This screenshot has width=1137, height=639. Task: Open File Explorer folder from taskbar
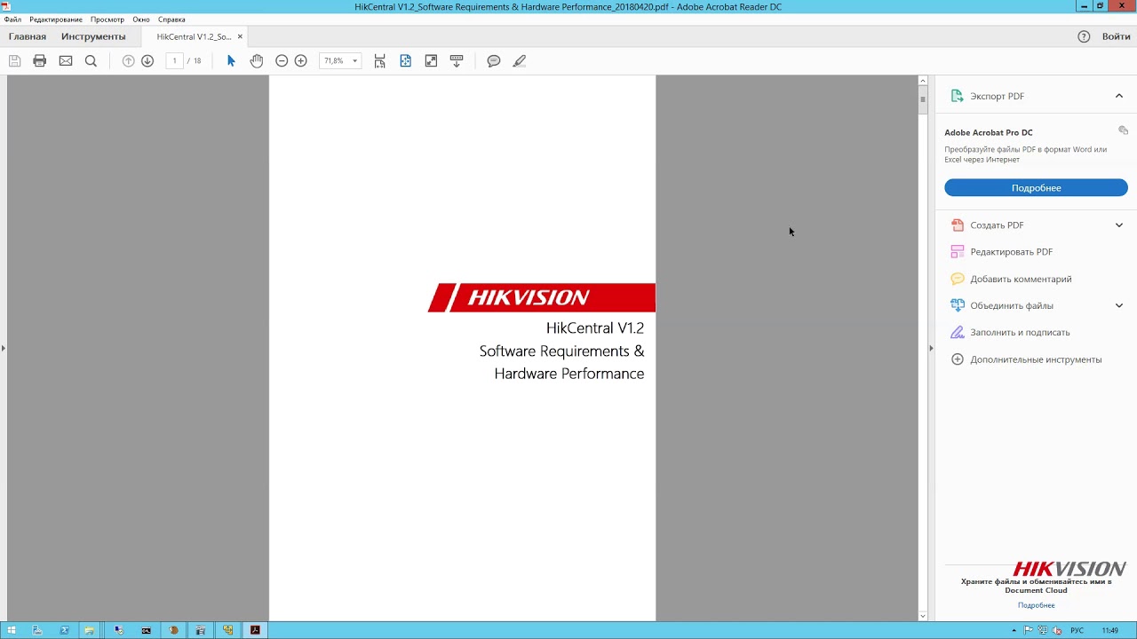click(x=89, y=630)
